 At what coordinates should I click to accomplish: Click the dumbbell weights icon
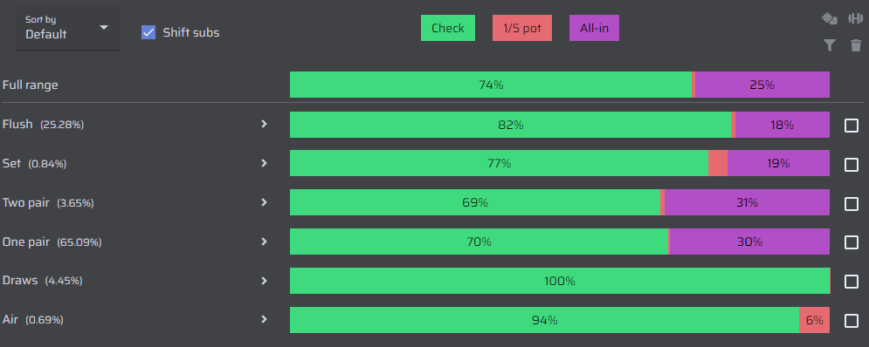point(856,19)
